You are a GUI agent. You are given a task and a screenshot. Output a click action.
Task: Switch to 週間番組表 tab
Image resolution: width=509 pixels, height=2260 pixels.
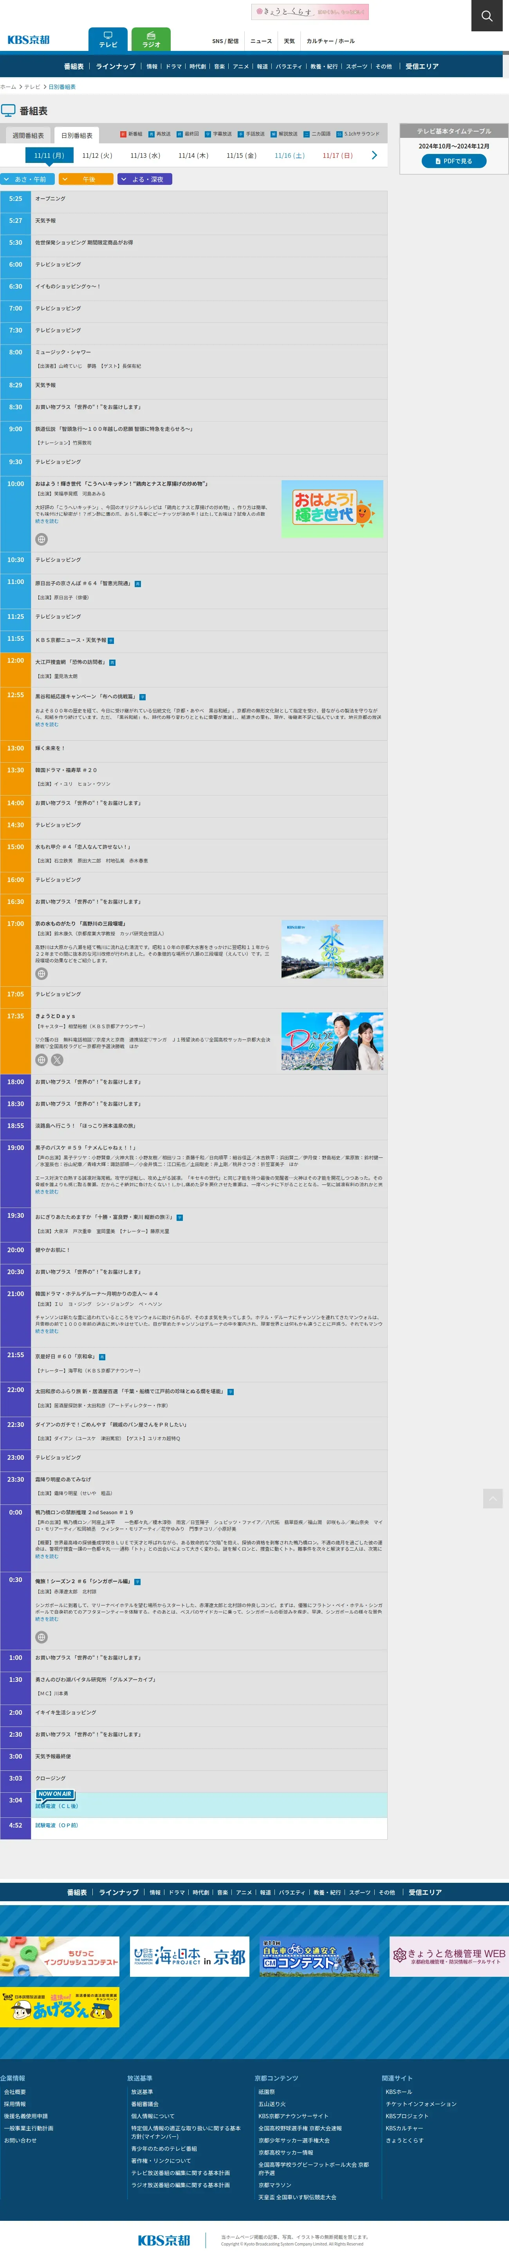point(28,135)
